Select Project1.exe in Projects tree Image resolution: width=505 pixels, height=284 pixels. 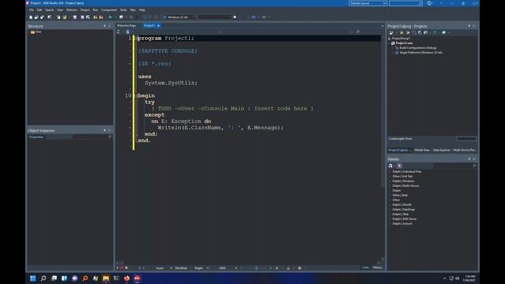(404, 43)
